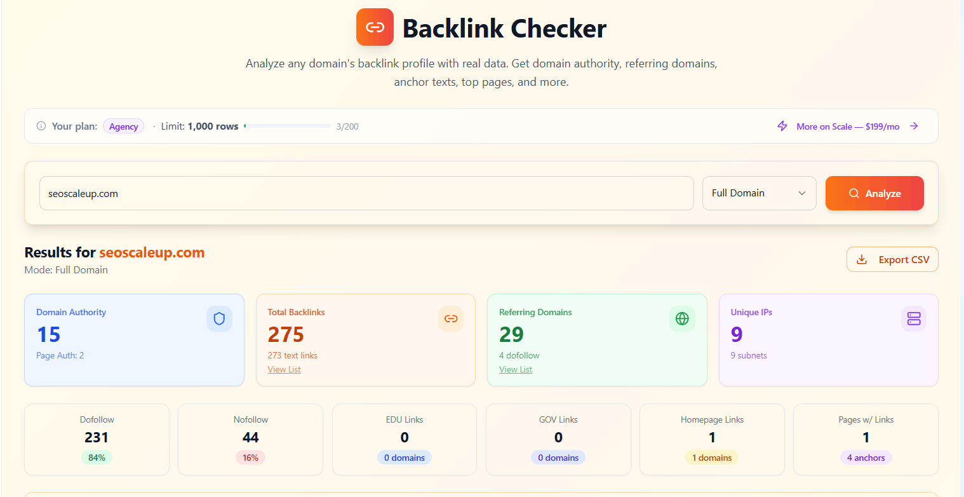Click the arrow icon after $199/mo
Viewport: 964px width, 497px height.
(x=914, y=126)
